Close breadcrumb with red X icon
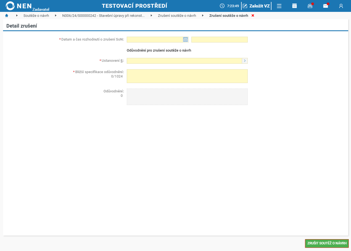351x251 pixels. pos(253,15)
